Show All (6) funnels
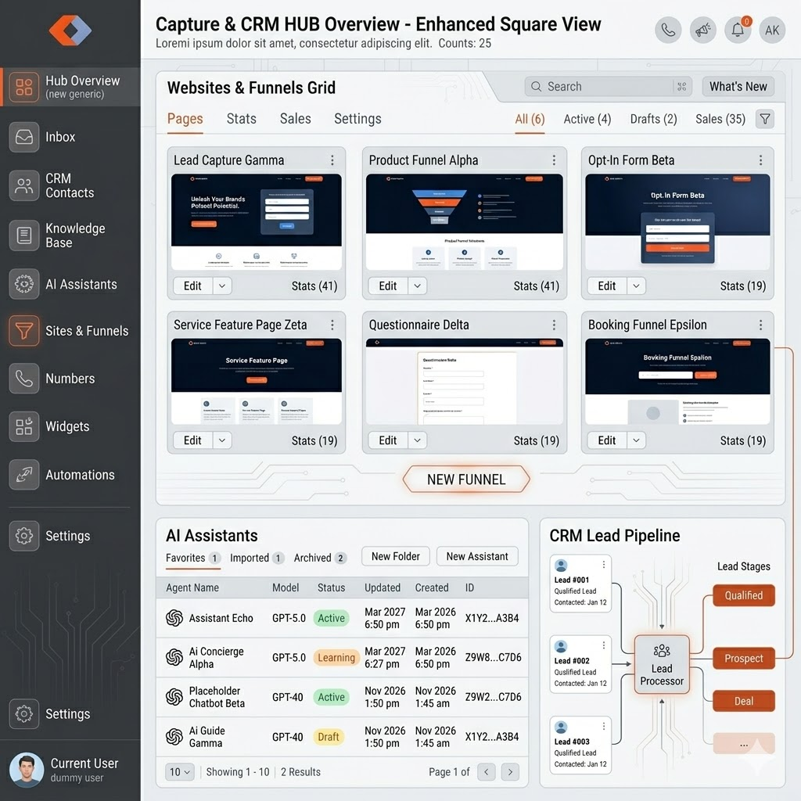 point(530,119)
